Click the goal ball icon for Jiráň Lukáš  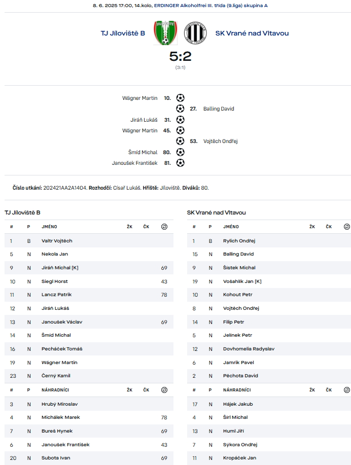[x=181, y=120]
